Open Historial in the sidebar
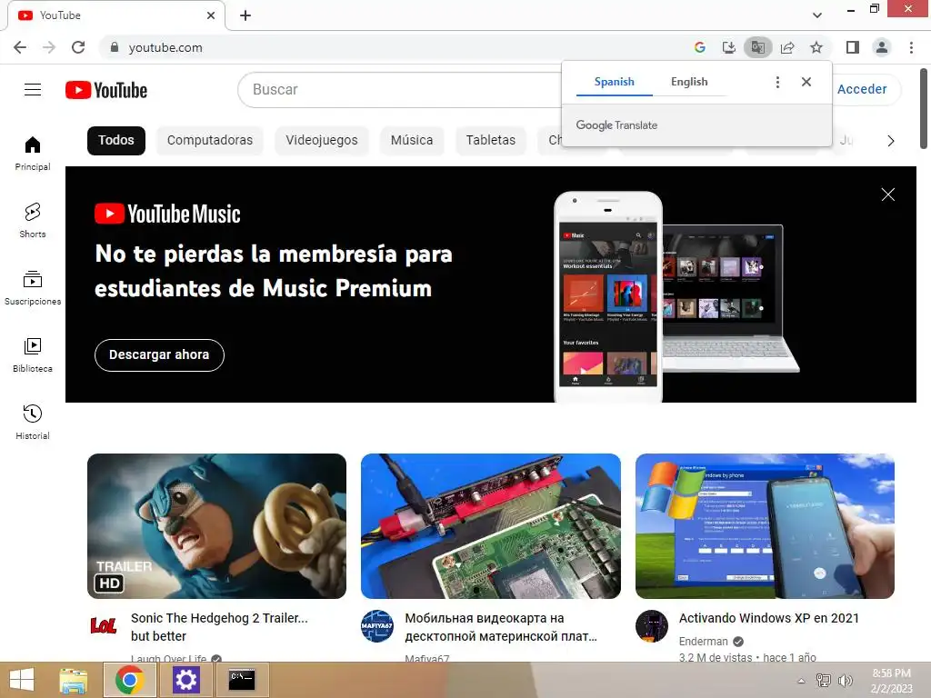931x698 pixels. [33, 422]
